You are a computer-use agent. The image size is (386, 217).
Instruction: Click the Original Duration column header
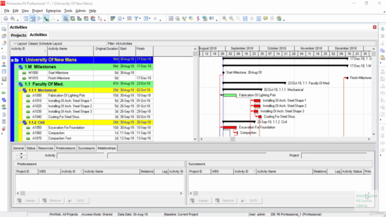[x=106, y=51]
